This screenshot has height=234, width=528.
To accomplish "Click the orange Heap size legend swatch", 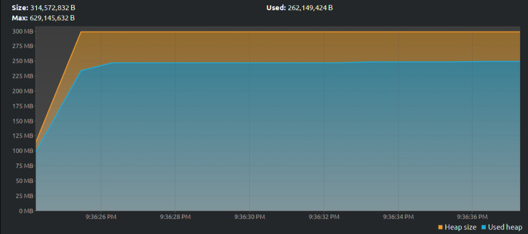I will [440, 227].
